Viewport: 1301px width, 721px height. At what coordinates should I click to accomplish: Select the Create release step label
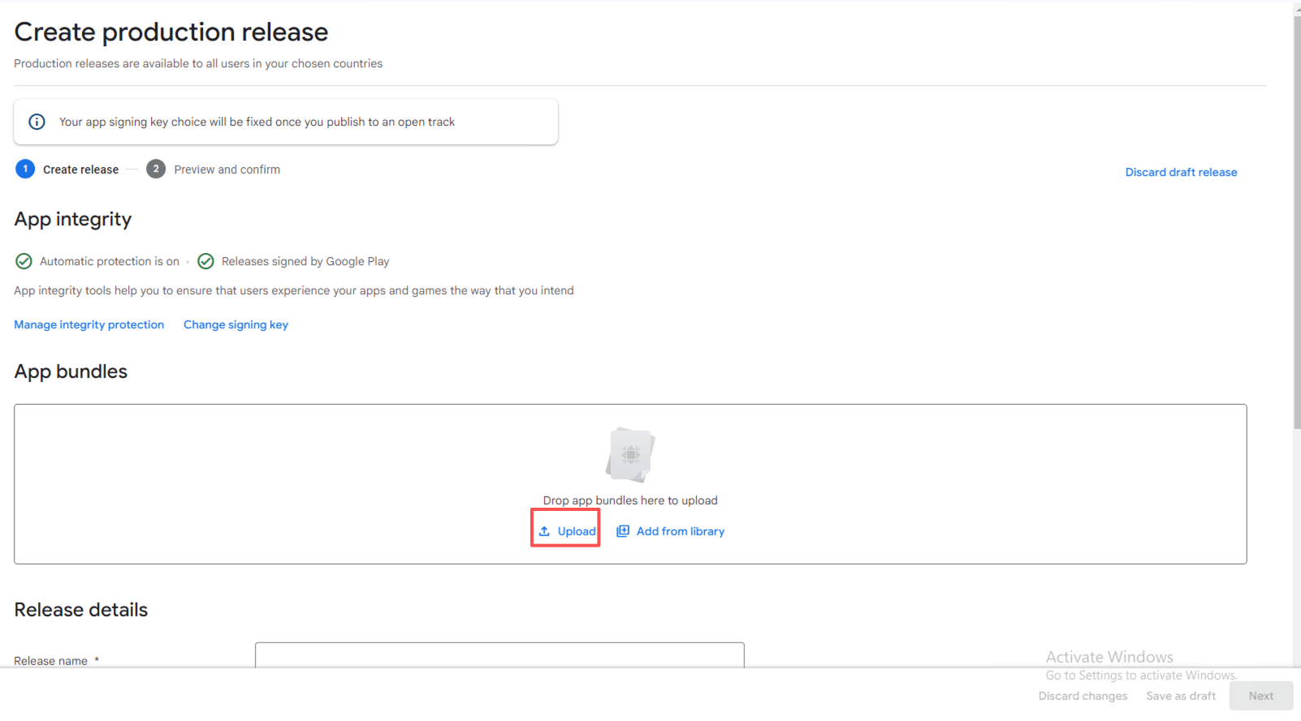point(80,170)
